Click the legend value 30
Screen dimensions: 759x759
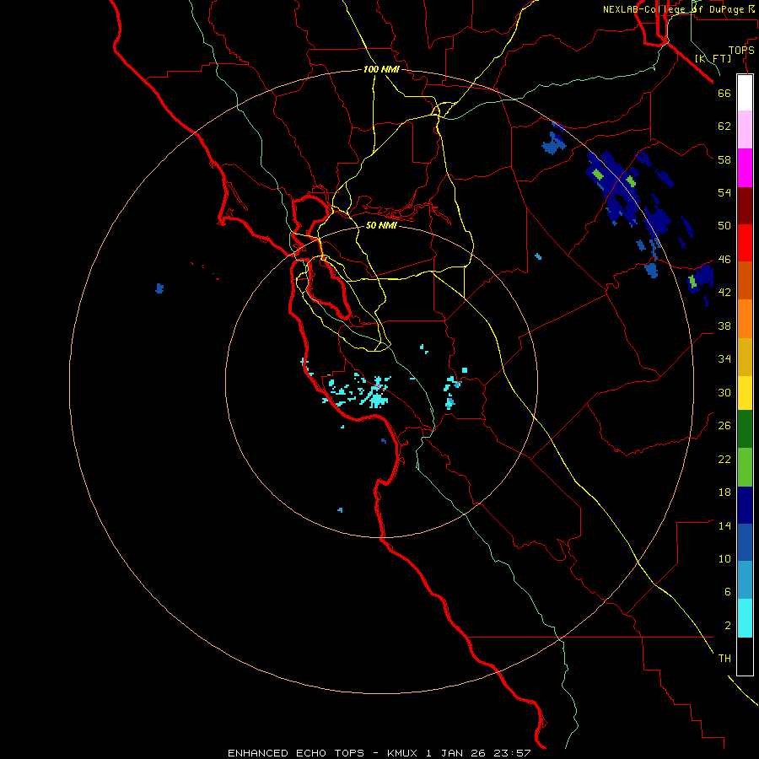pyautogui.click(x=724, y=392)
